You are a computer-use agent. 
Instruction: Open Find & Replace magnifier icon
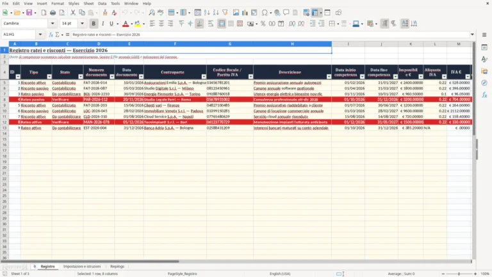(x=152, y=13)
